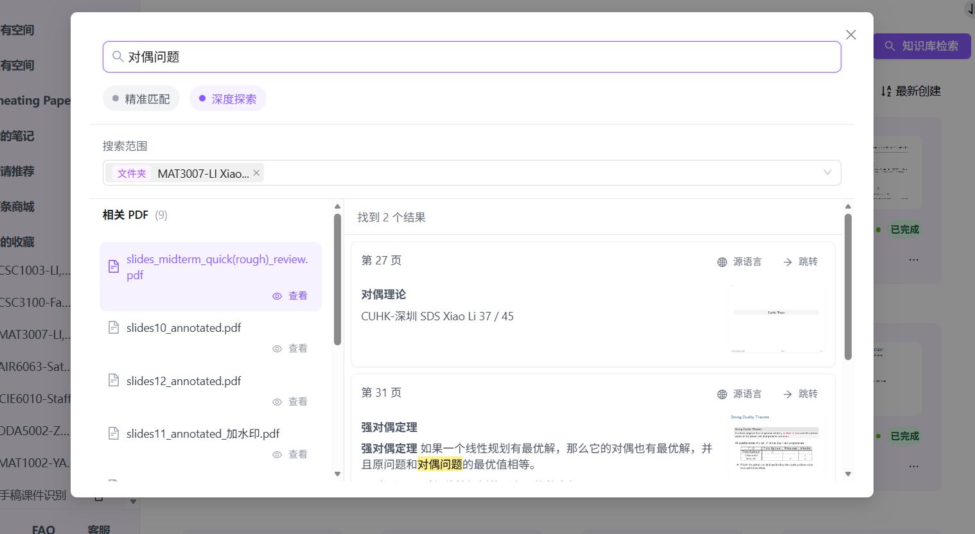Click jump arrow on page 31 result
The image size is (975, 534).
[787, 394]
